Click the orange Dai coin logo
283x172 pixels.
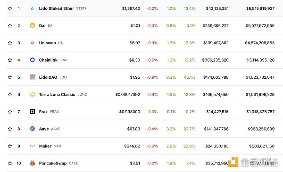pos(32,25)
